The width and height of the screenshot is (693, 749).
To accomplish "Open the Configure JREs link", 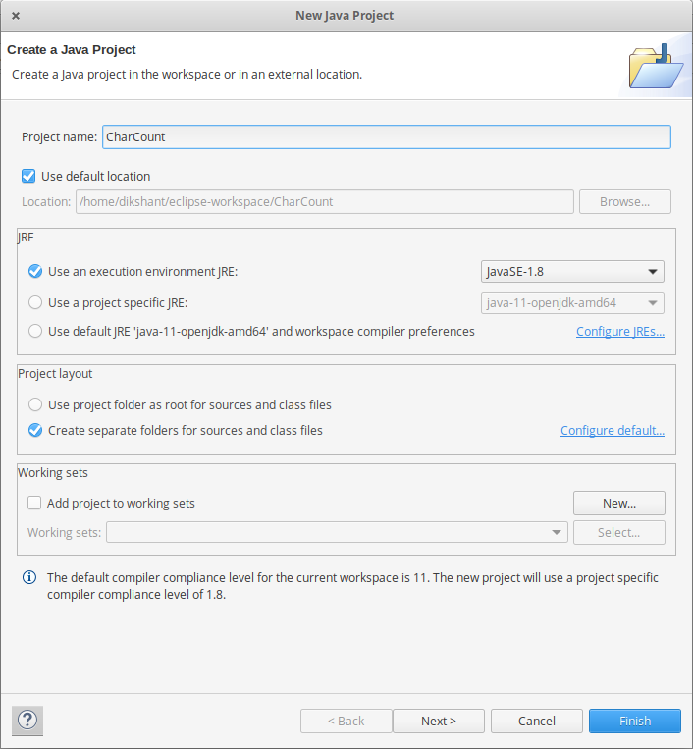I will coord(620,331).
